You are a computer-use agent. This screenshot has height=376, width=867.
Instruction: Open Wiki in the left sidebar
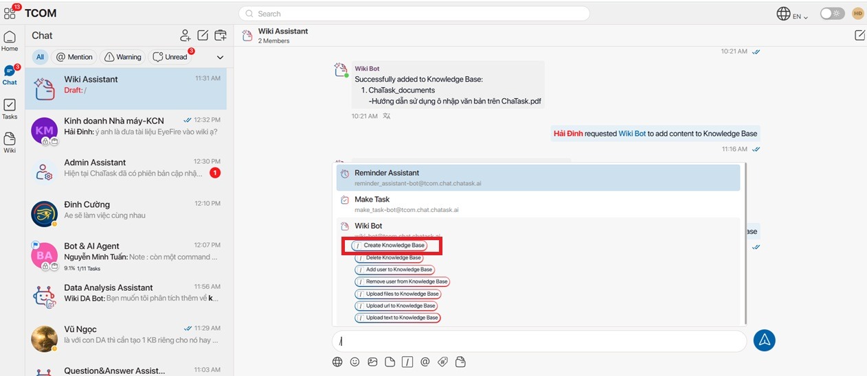10,143
